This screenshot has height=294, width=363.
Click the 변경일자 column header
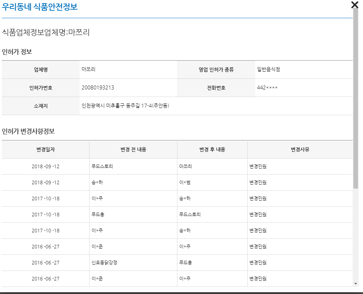click(x=46, y=150)
